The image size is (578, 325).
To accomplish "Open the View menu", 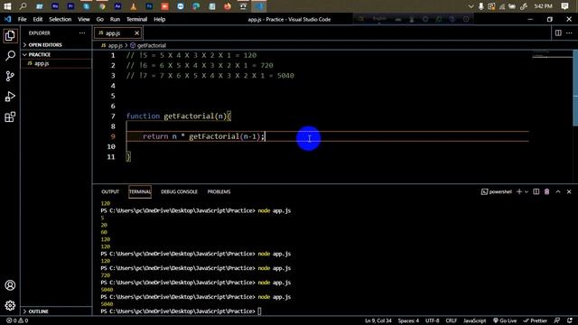I will [x=84, y=19].
